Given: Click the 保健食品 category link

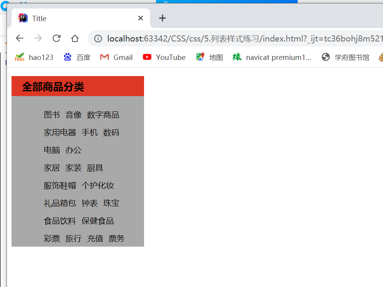Looking at the screenshot, I should [x=98, y=221].
